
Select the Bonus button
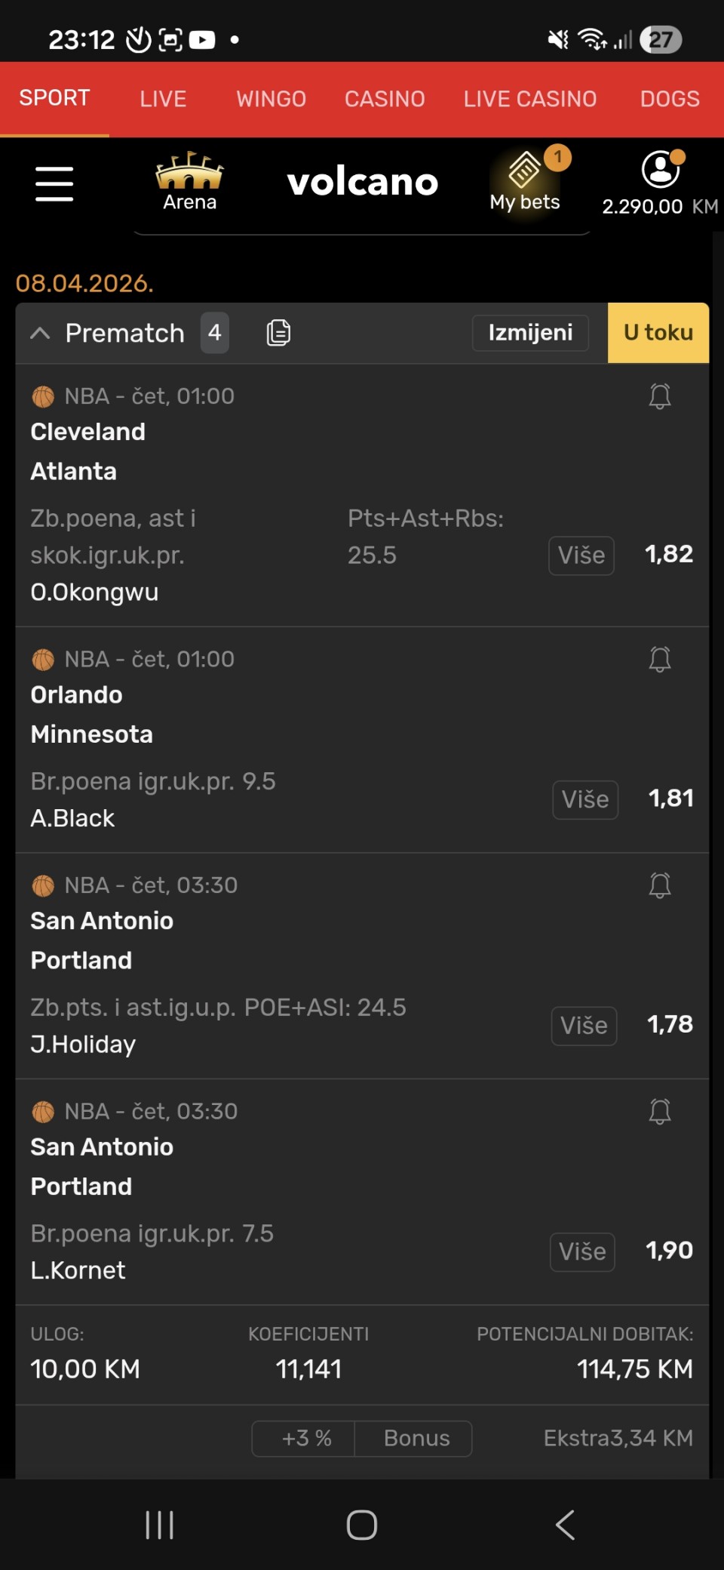pos(416,1439)
